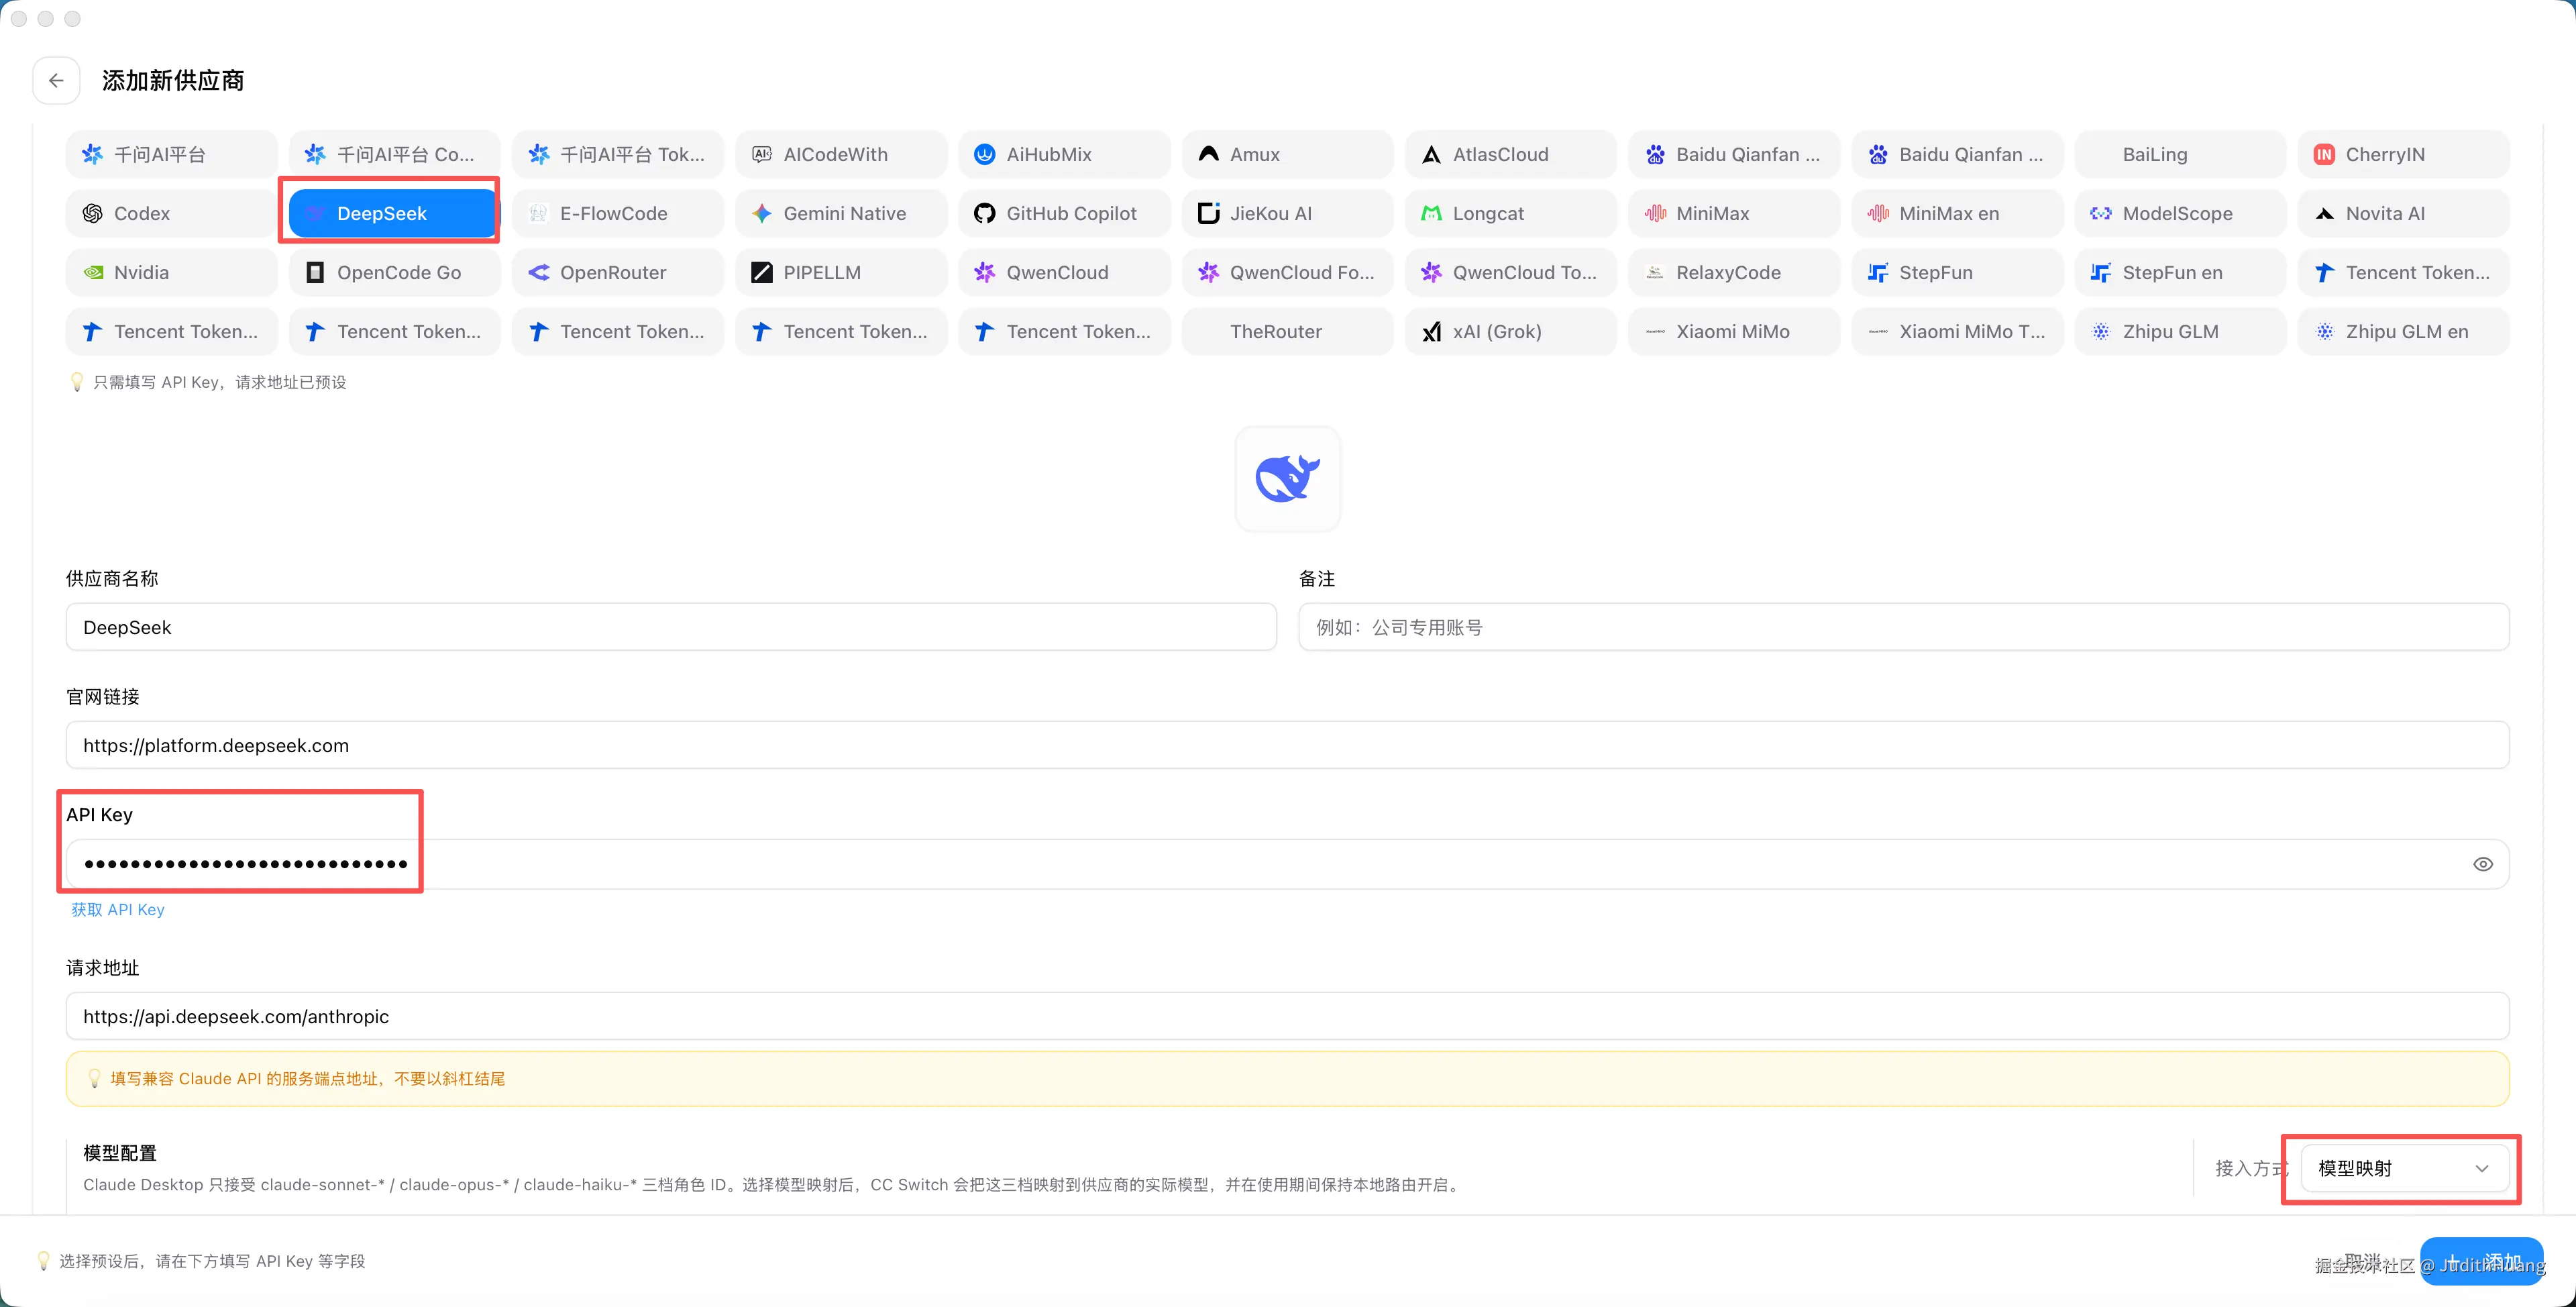Reveal API Key with the eye icon

tap(2482, 864)
